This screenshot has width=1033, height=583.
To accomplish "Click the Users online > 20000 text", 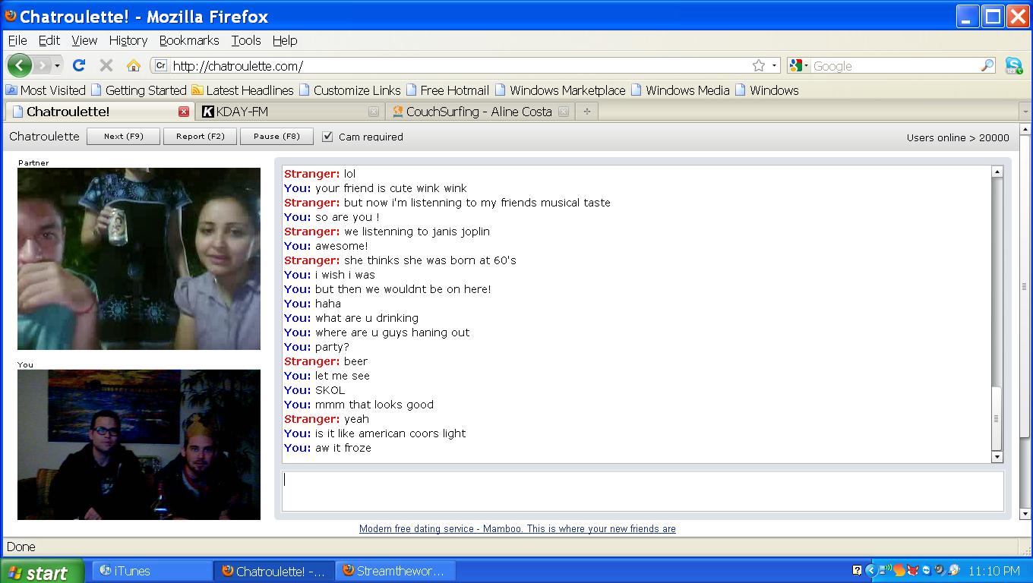I will point(958,137).
